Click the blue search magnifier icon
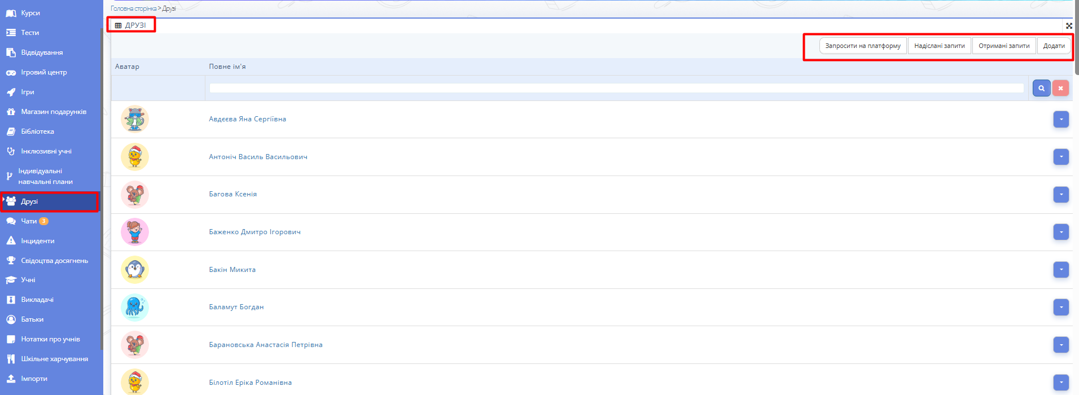Viewport: 1079px width, 395px height. 1041,88
